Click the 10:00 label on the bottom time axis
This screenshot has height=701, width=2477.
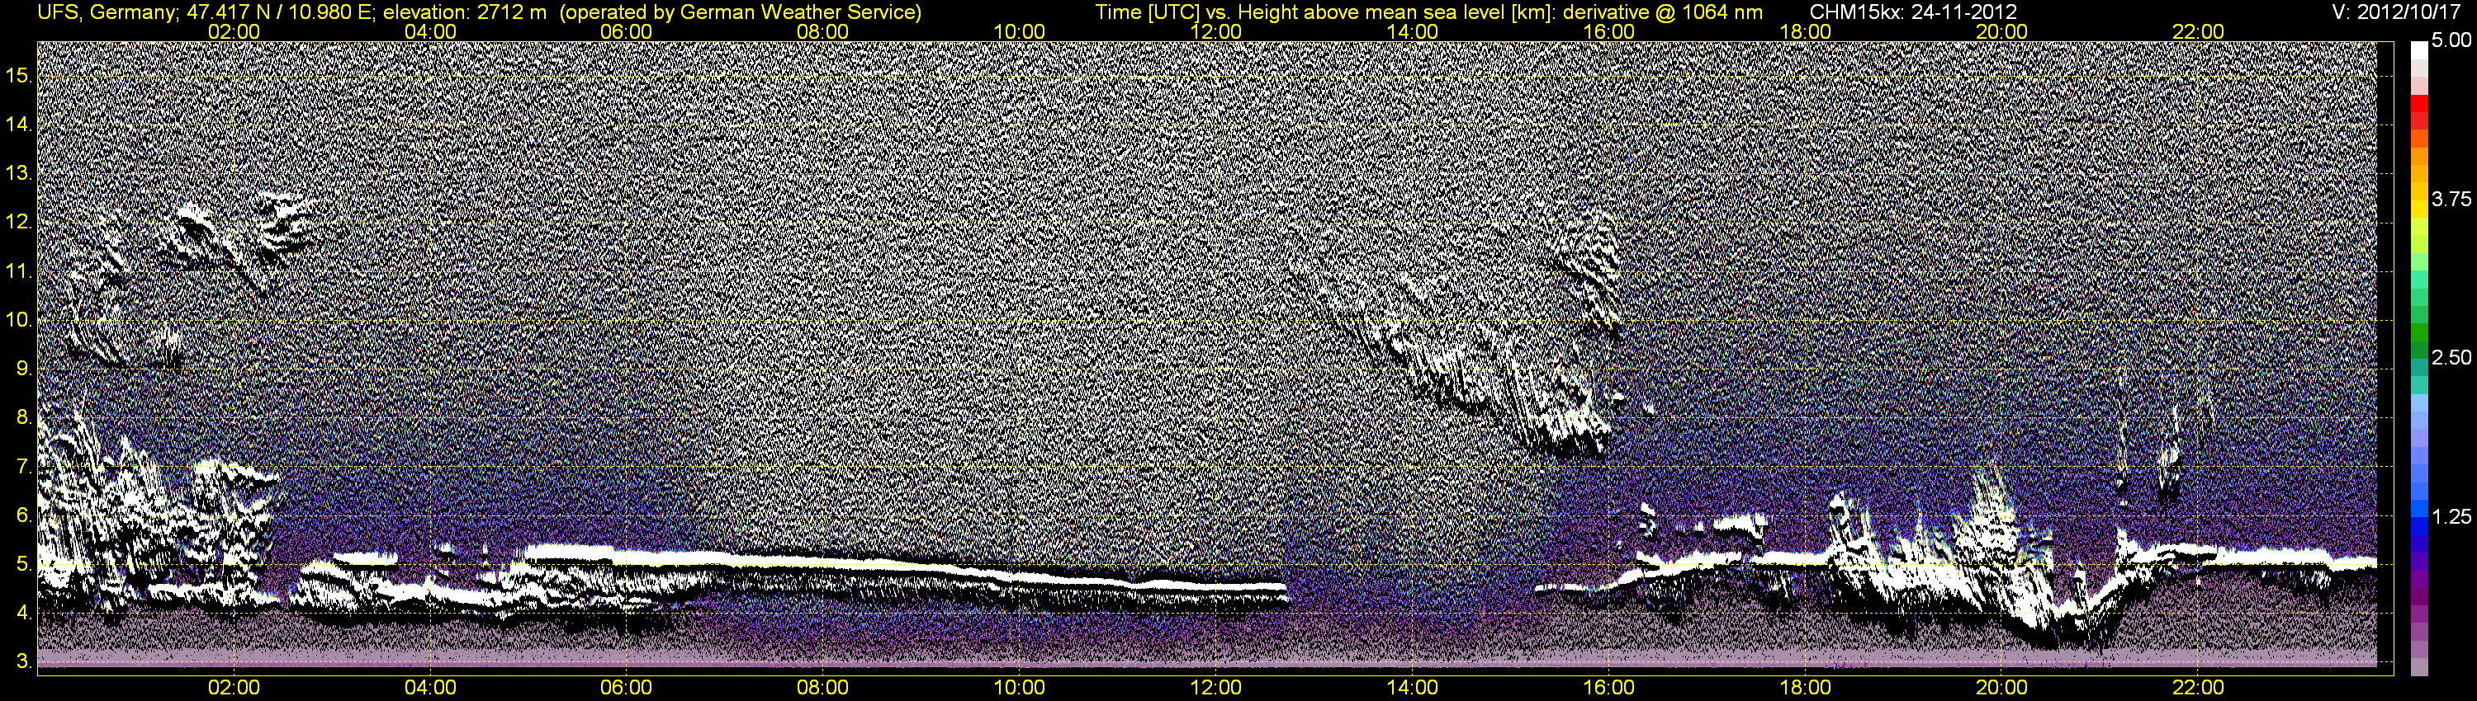coord(1019,688)
